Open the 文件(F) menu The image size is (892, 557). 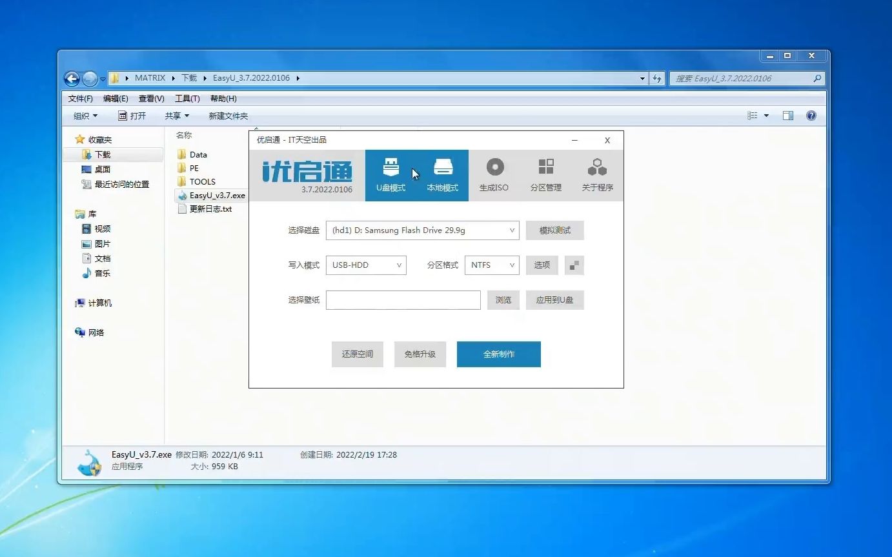point(81,99)
